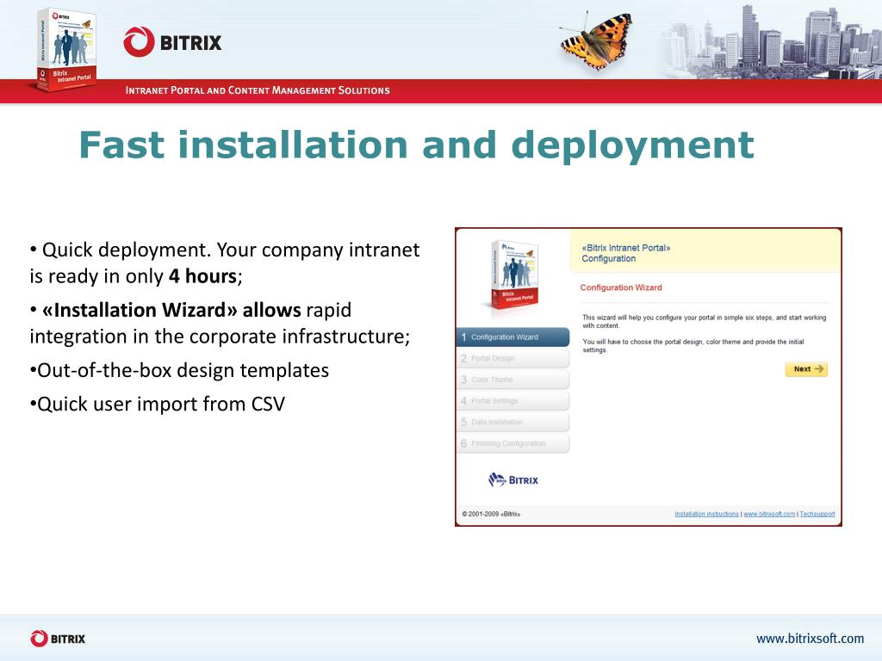
Task: Open the Techsupport link
Action: pos(817,514)
